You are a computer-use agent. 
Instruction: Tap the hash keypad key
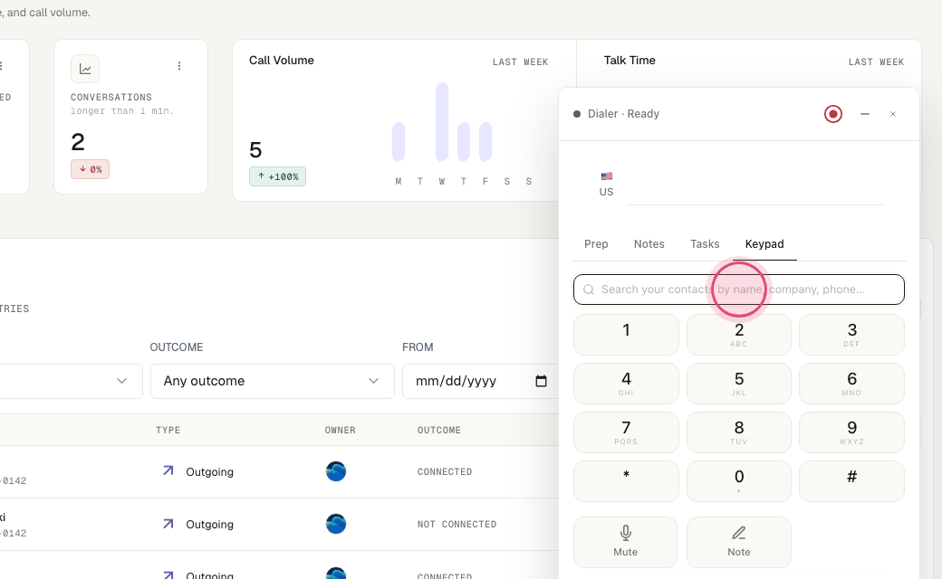851,481
